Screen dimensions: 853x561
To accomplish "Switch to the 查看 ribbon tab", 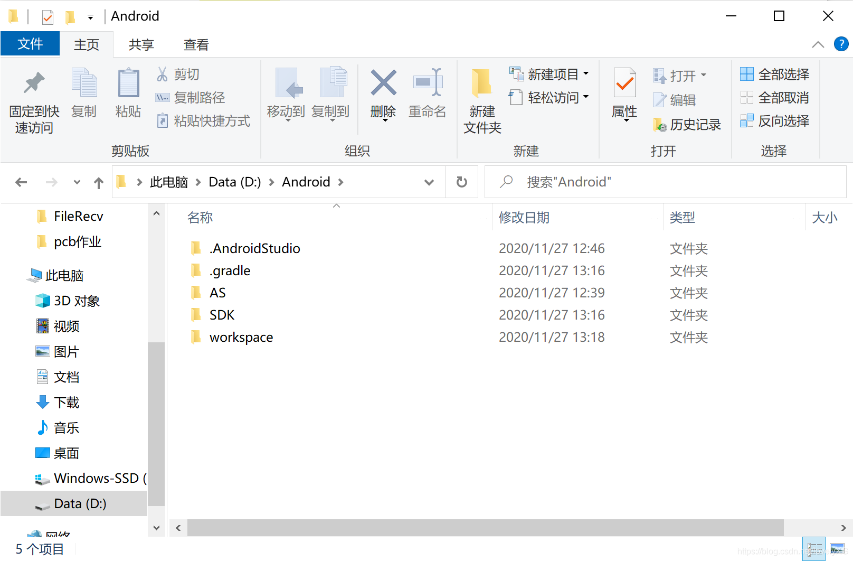I will click(x=196, y=44).
